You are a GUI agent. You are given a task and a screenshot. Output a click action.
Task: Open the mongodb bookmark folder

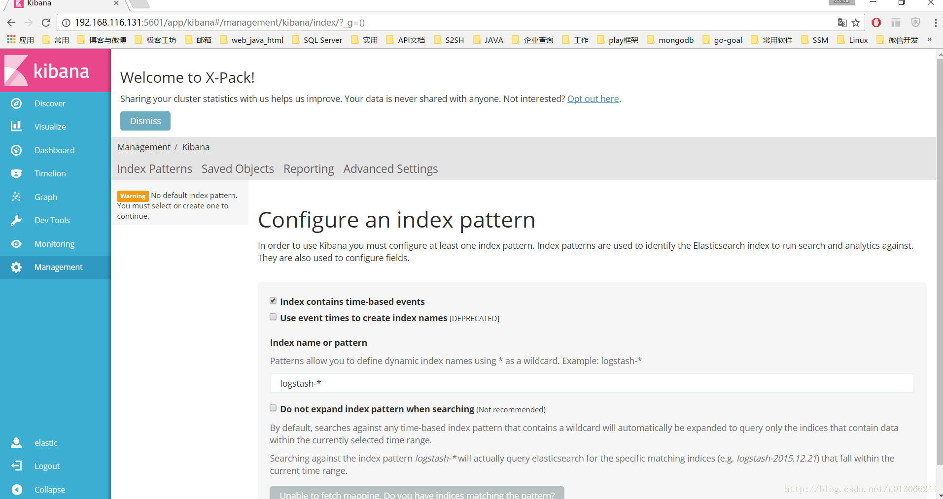[670, 40]
